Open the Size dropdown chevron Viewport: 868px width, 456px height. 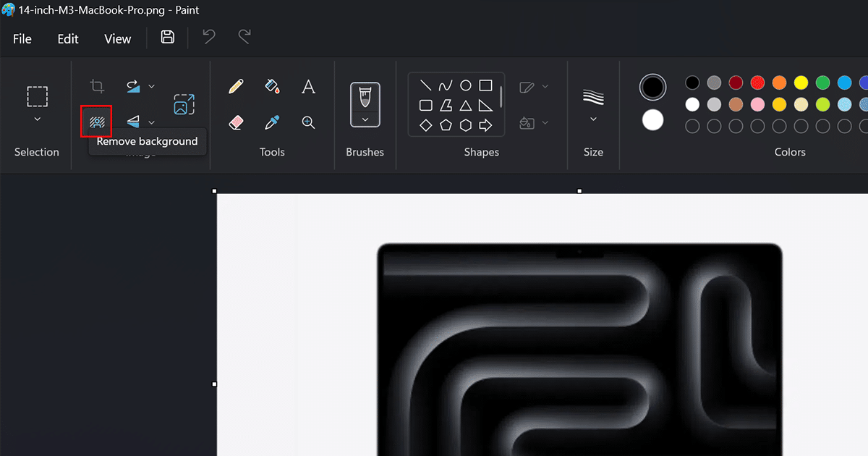tap(593, 119)
